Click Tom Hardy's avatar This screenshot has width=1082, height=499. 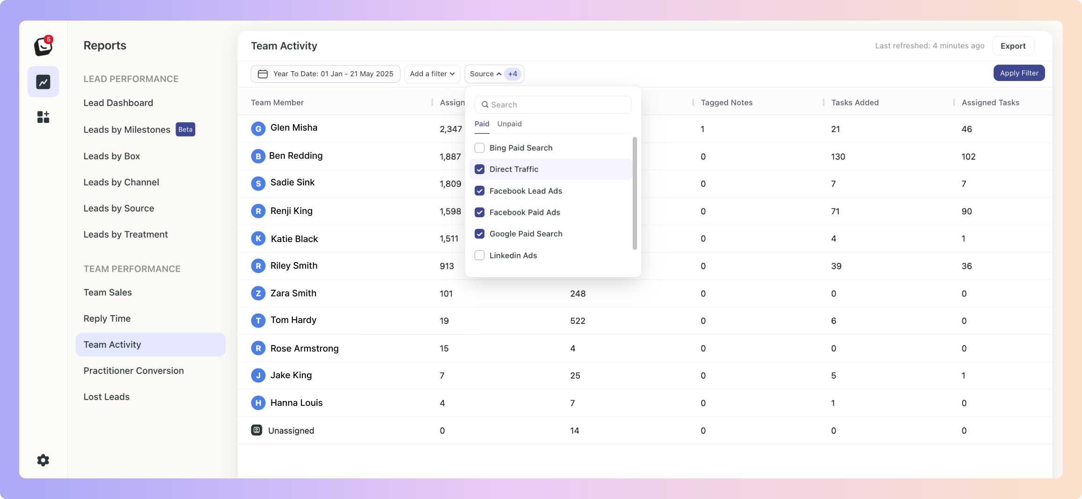pos(258,321)
